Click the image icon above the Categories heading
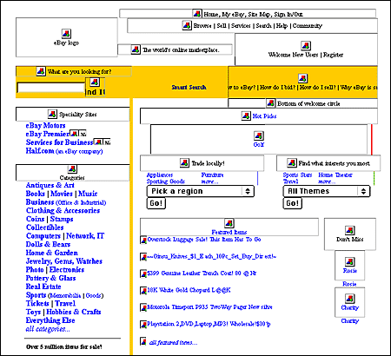Viewport: 391px width, 356px height. 72,169
